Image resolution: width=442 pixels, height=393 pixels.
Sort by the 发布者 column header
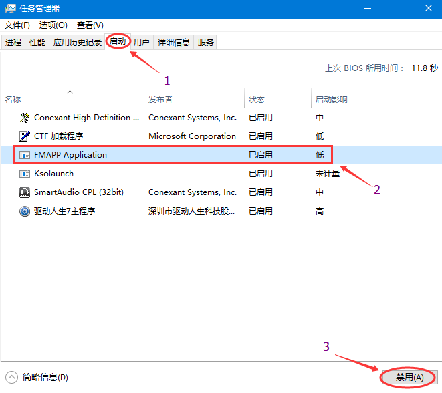click(194, 99)
